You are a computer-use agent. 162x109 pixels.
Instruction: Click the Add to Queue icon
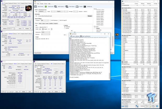[56, 7]
